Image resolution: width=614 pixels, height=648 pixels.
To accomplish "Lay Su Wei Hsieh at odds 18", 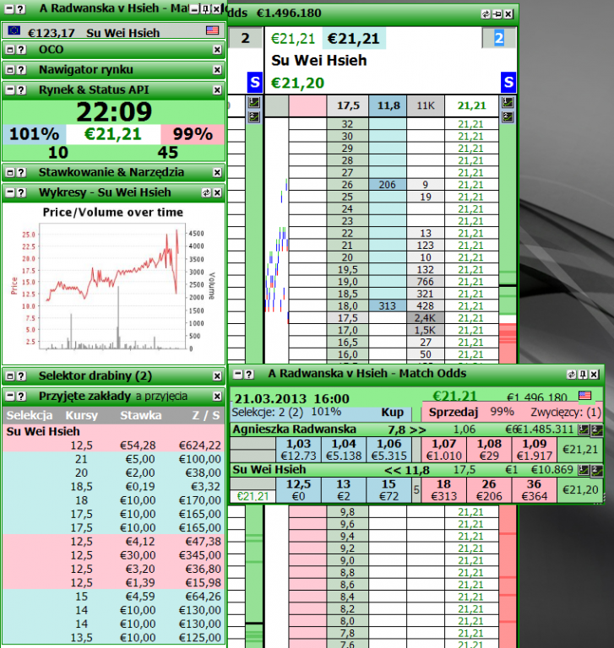I will point(444,489).
